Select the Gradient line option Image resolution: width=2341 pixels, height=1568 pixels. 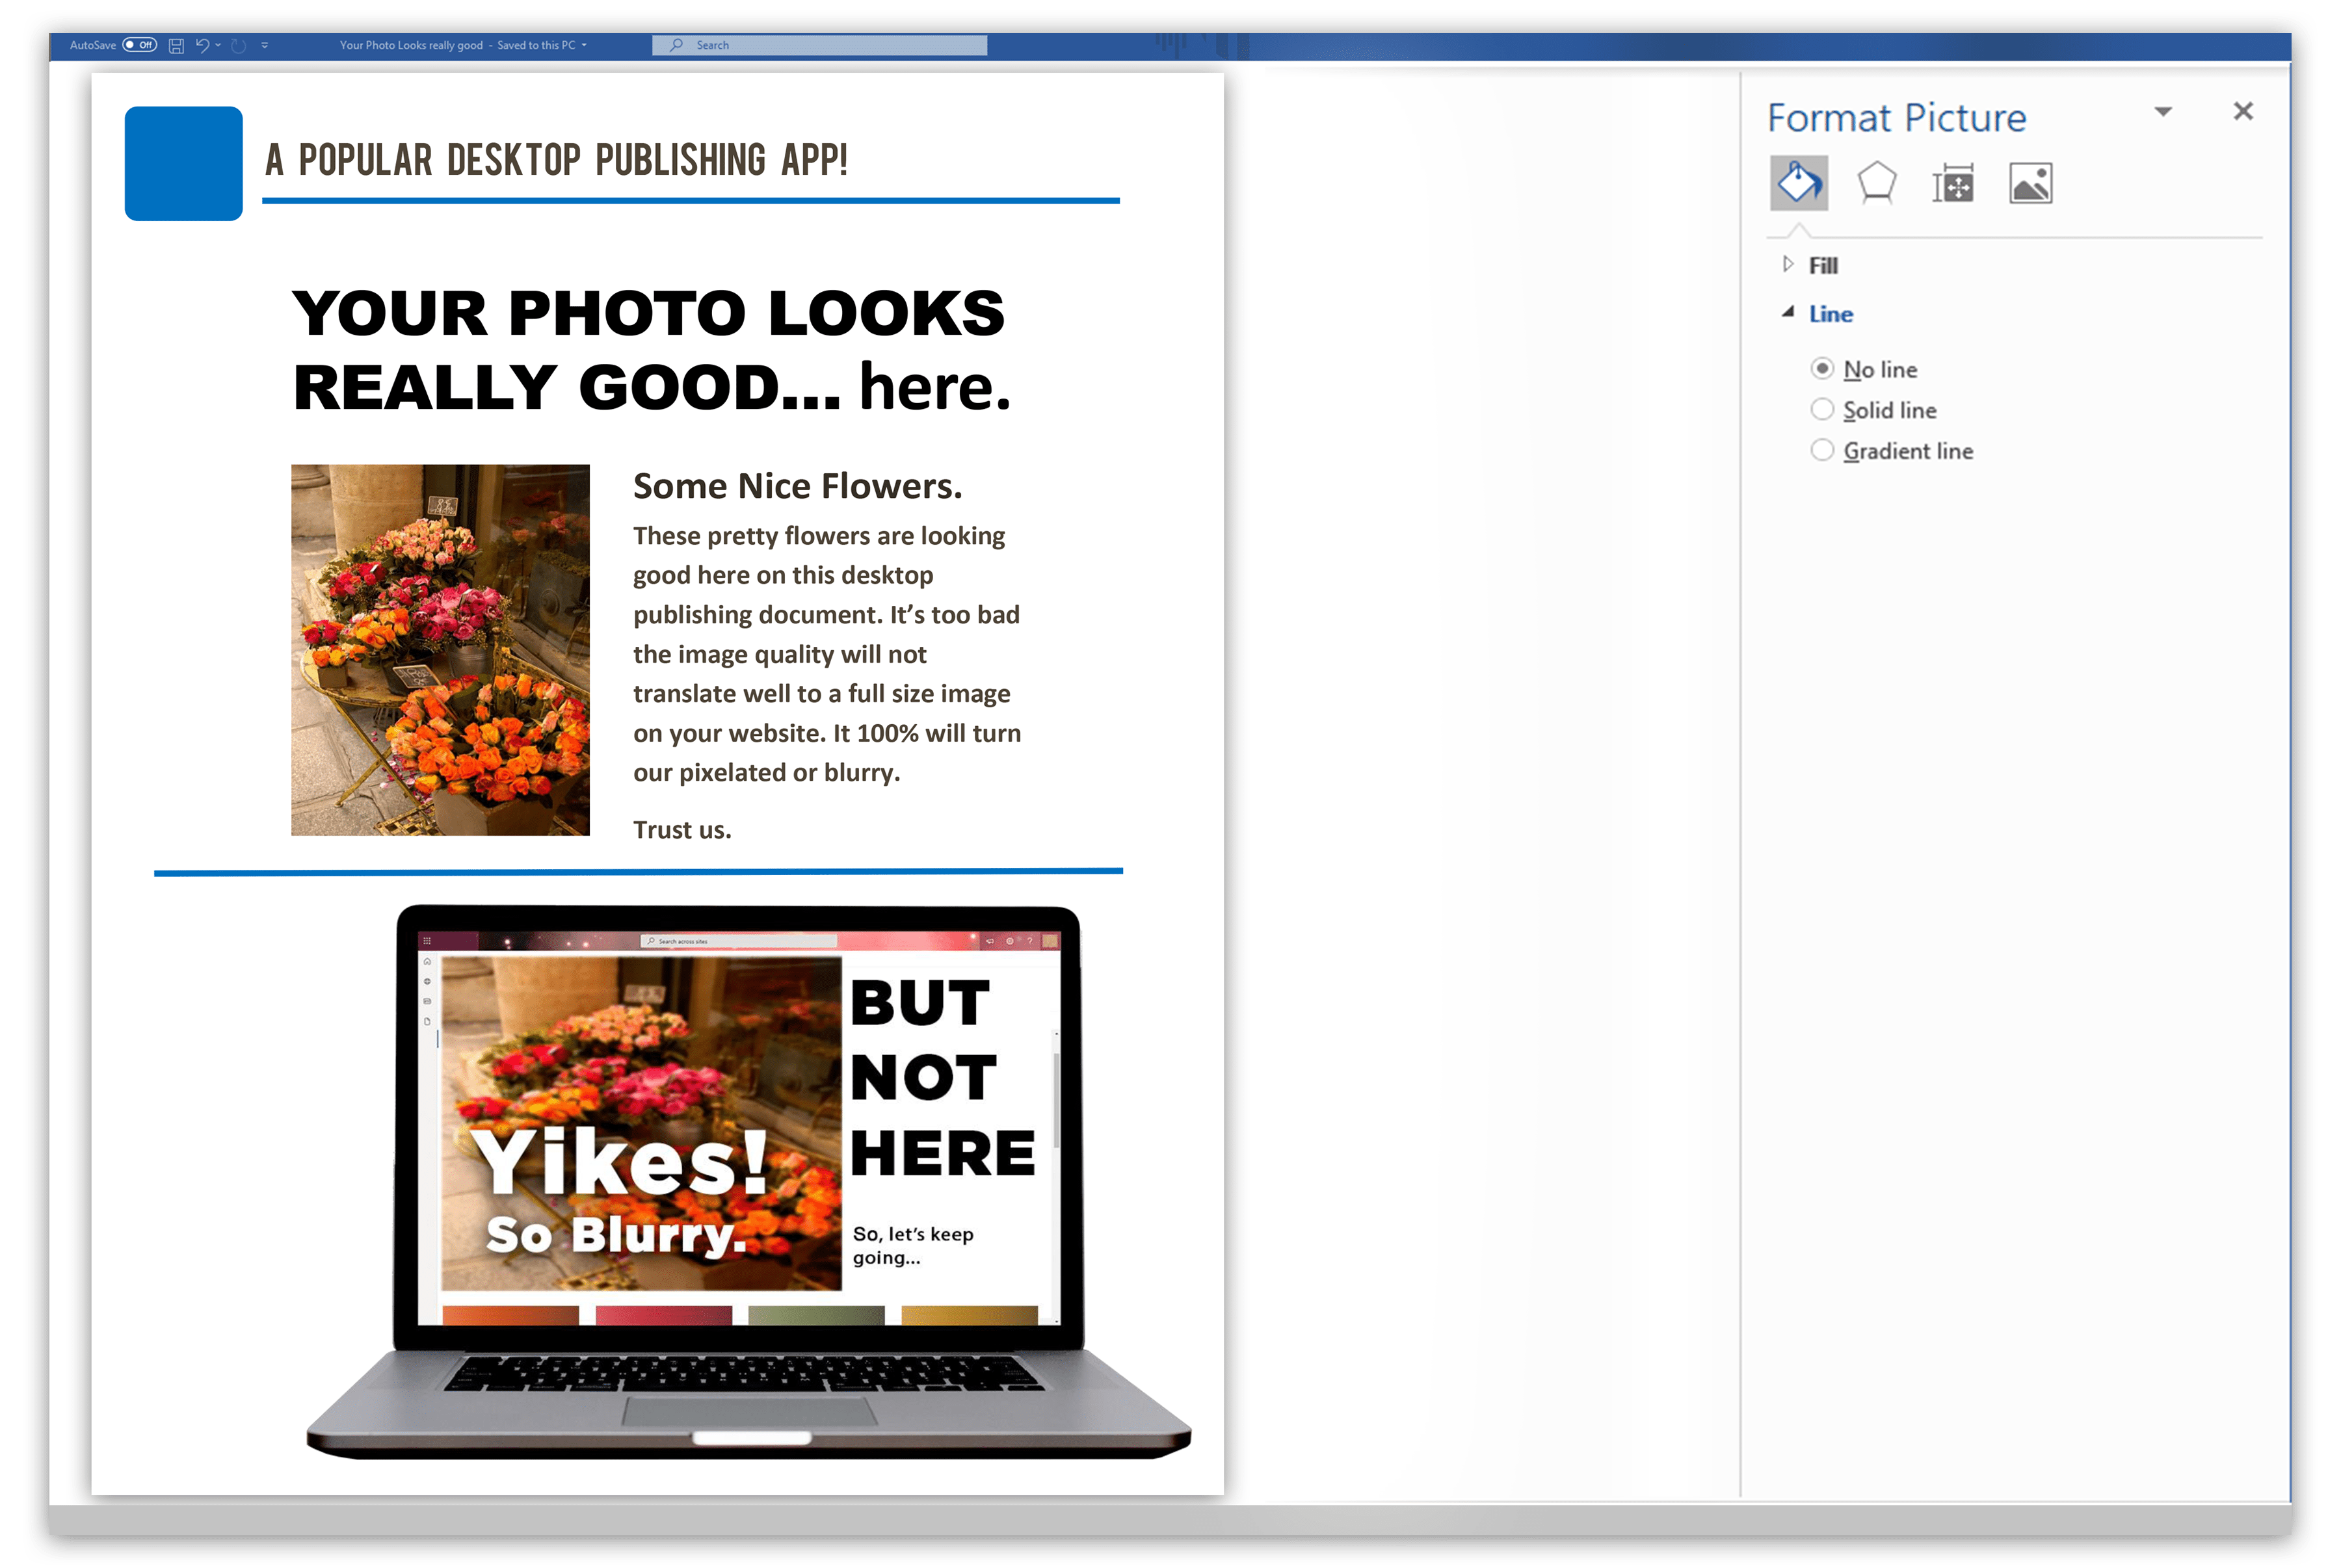[1822, 451]
